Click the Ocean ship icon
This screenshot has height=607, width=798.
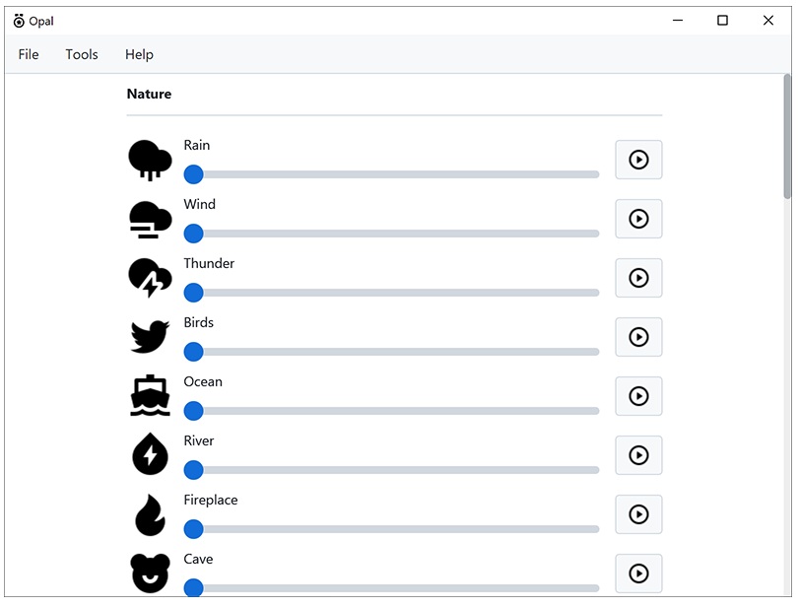150,396
